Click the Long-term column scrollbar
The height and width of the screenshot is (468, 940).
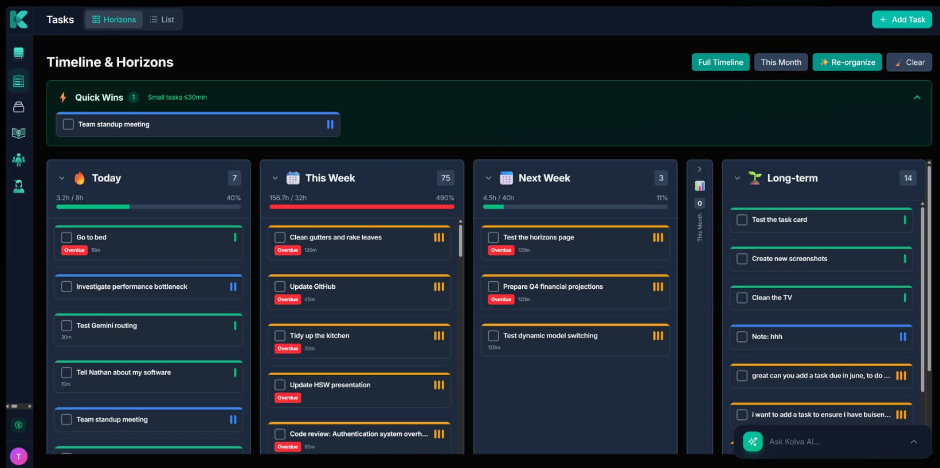click(922, 300)
